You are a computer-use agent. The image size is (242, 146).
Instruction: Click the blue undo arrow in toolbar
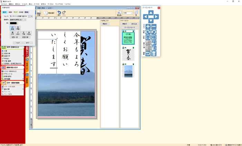[x=59, y=13]
